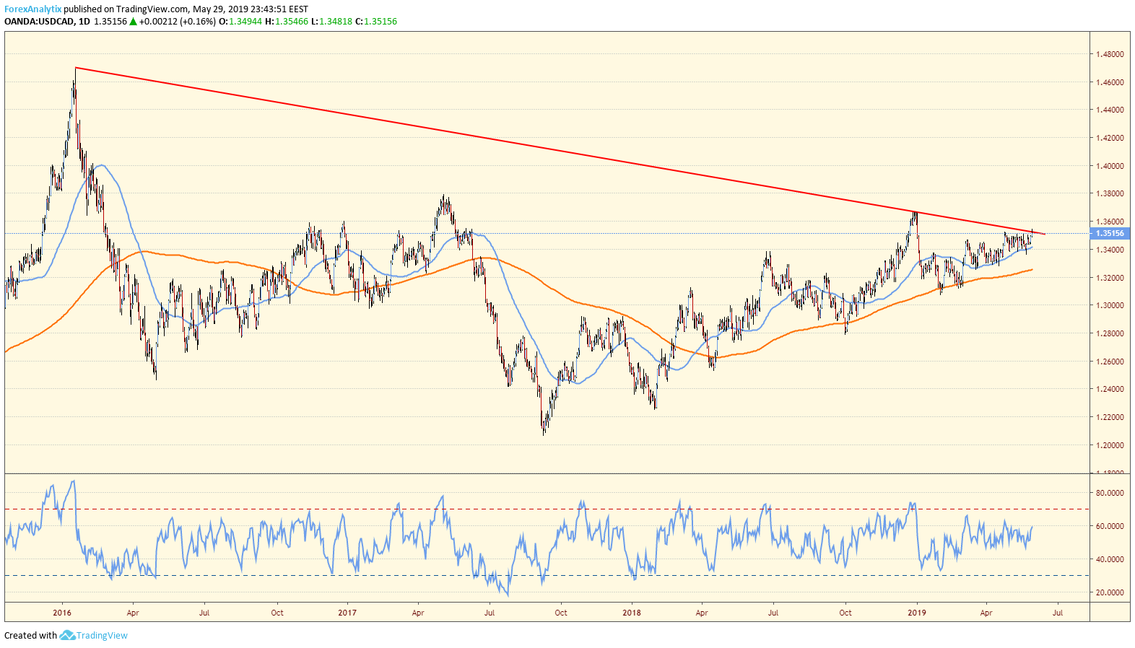Viewport: 1135px width, 648px height.
Task: Click the green up-arrow change indicator
Action: point(133,22)
